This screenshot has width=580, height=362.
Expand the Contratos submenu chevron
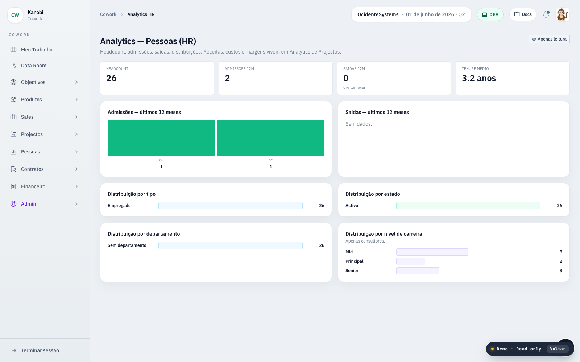pos(76,169)
